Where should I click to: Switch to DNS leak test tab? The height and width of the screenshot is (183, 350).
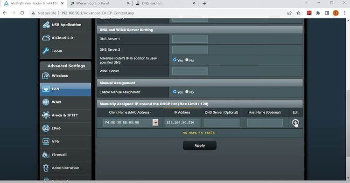165,3
